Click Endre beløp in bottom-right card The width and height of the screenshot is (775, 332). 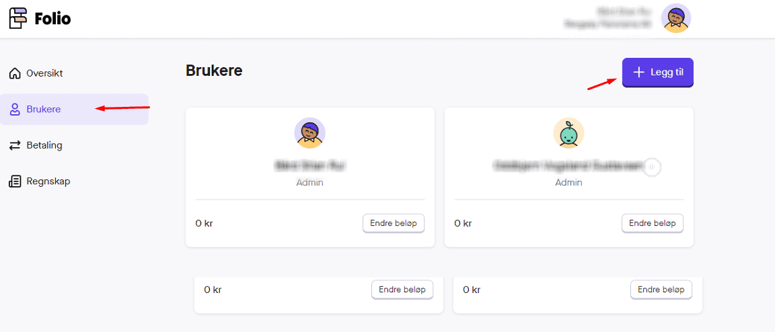pyautogui.click(x=661, y=290)
